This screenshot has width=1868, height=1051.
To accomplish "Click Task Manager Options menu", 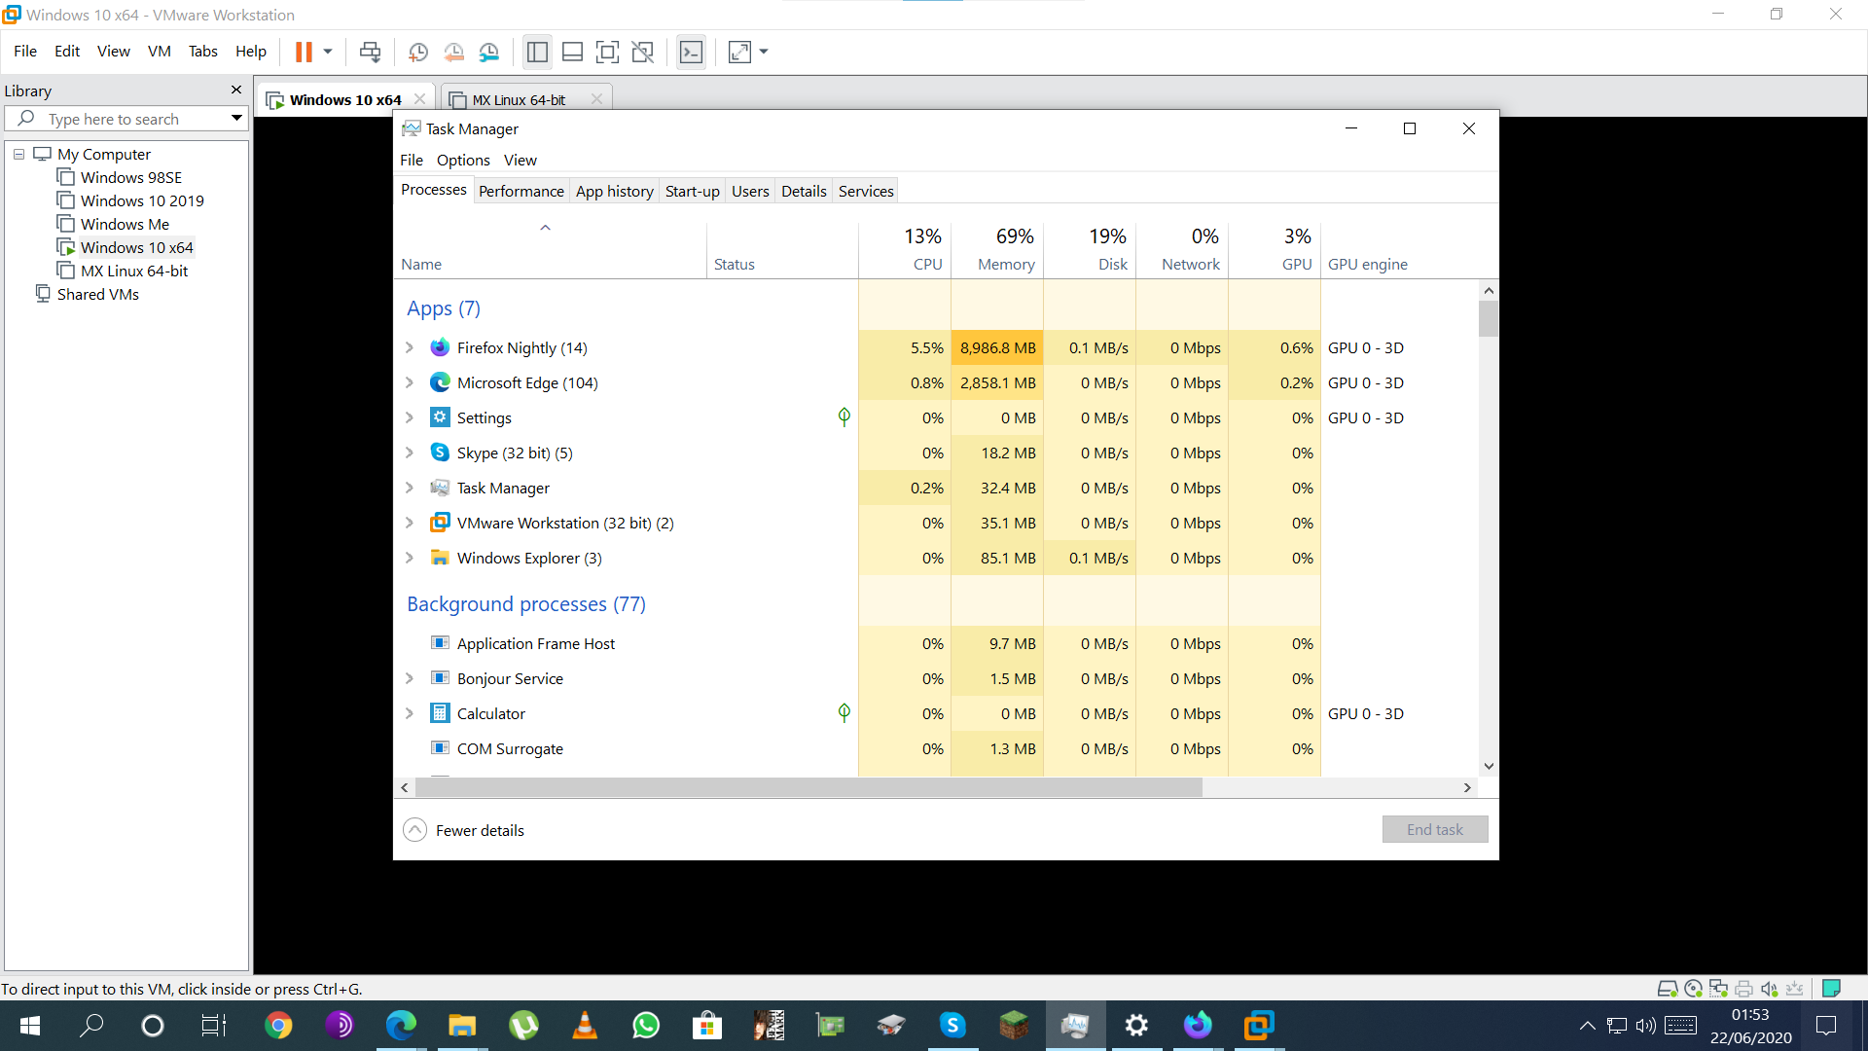I will [463, 160].
